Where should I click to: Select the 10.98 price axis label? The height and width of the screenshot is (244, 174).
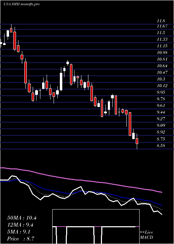162,53
